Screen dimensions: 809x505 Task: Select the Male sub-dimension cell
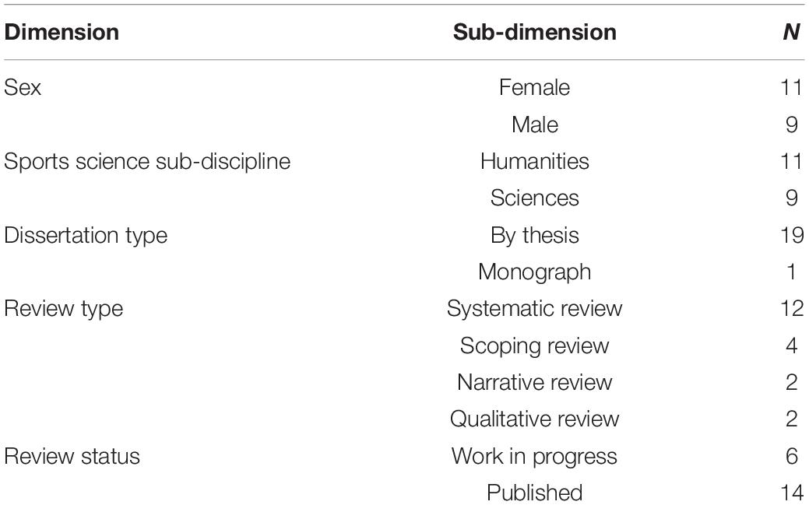coord(534,124)
